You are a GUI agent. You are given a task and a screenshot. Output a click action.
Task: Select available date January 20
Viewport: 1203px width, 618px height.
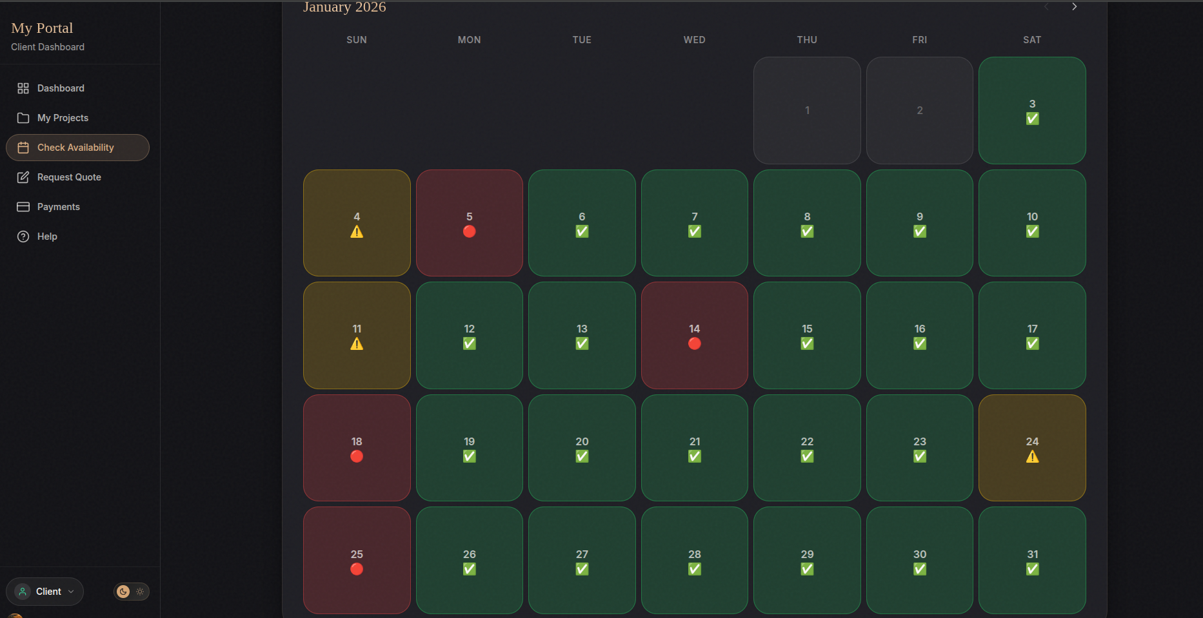582,448
